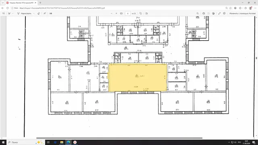Zoom out of the PDF
The image size is (258, 145).
(112, 13)
